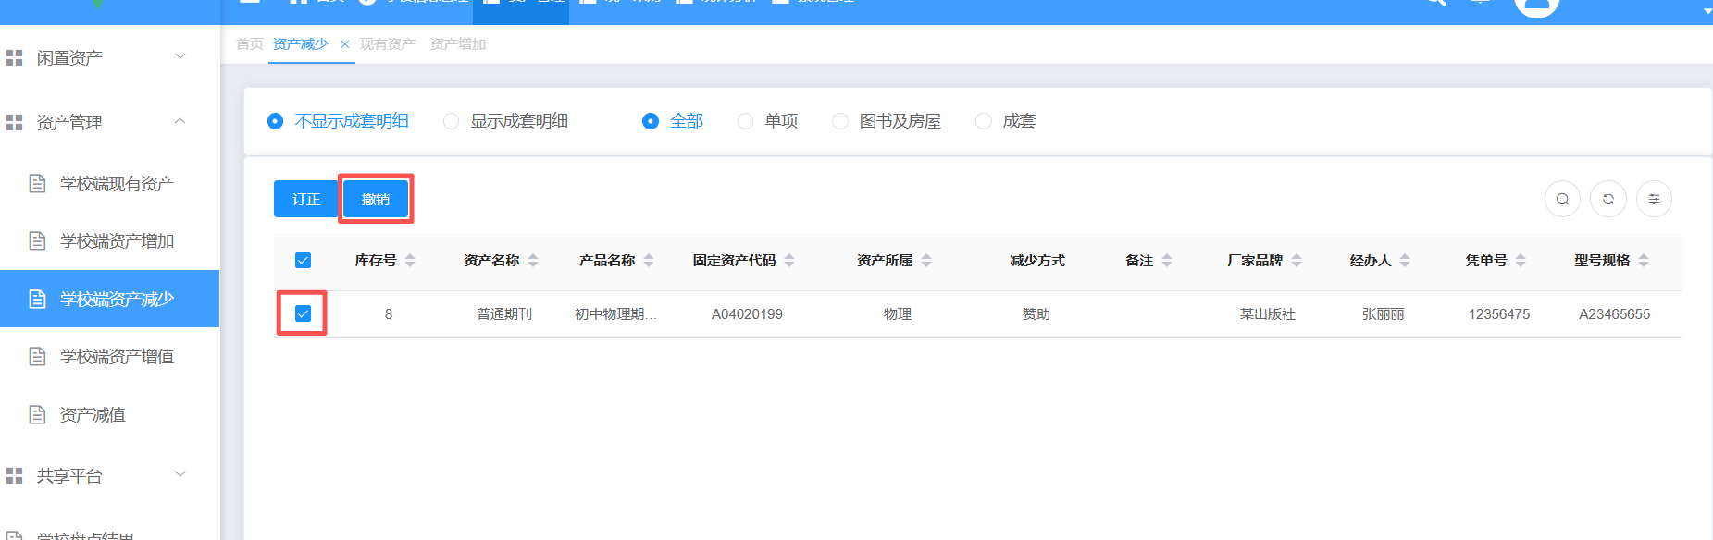The width and height of the screenshot is (1713, 540).
Task: Sort by 库存号 column arrows
Action: pyautogui.click(x=410, y=261)
